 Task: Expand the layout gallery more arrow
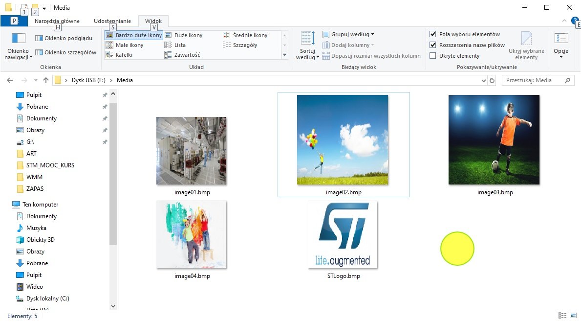coord(284,54)
